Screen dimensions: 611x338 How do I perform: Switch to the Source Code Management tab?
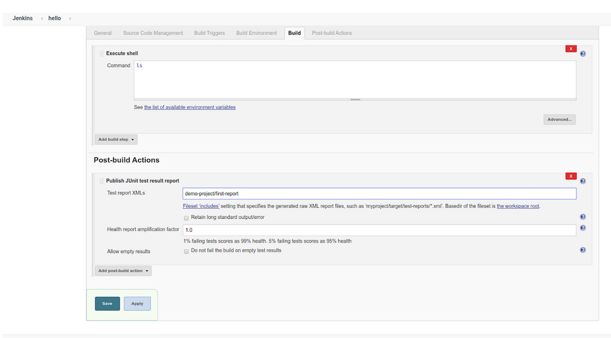click(153, 33)
